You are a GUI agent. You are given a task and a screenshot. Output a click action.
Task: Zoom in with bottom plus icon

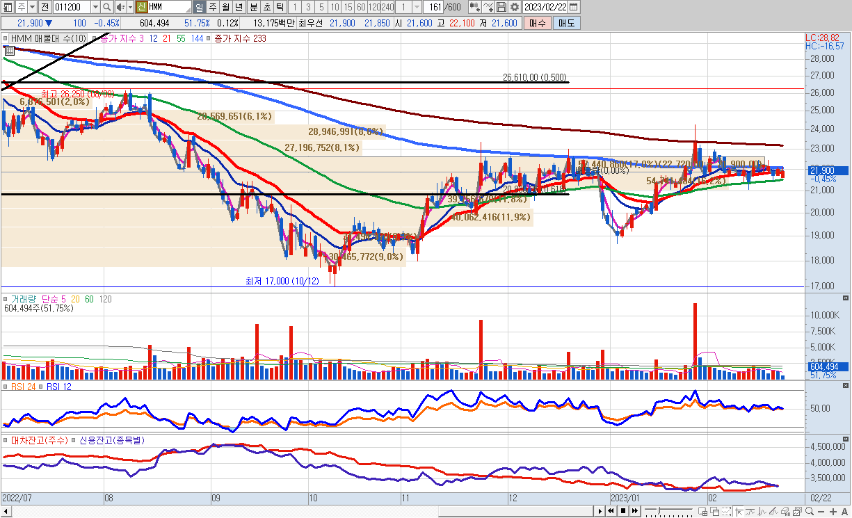pyautogui.click(x=833, y=512)
